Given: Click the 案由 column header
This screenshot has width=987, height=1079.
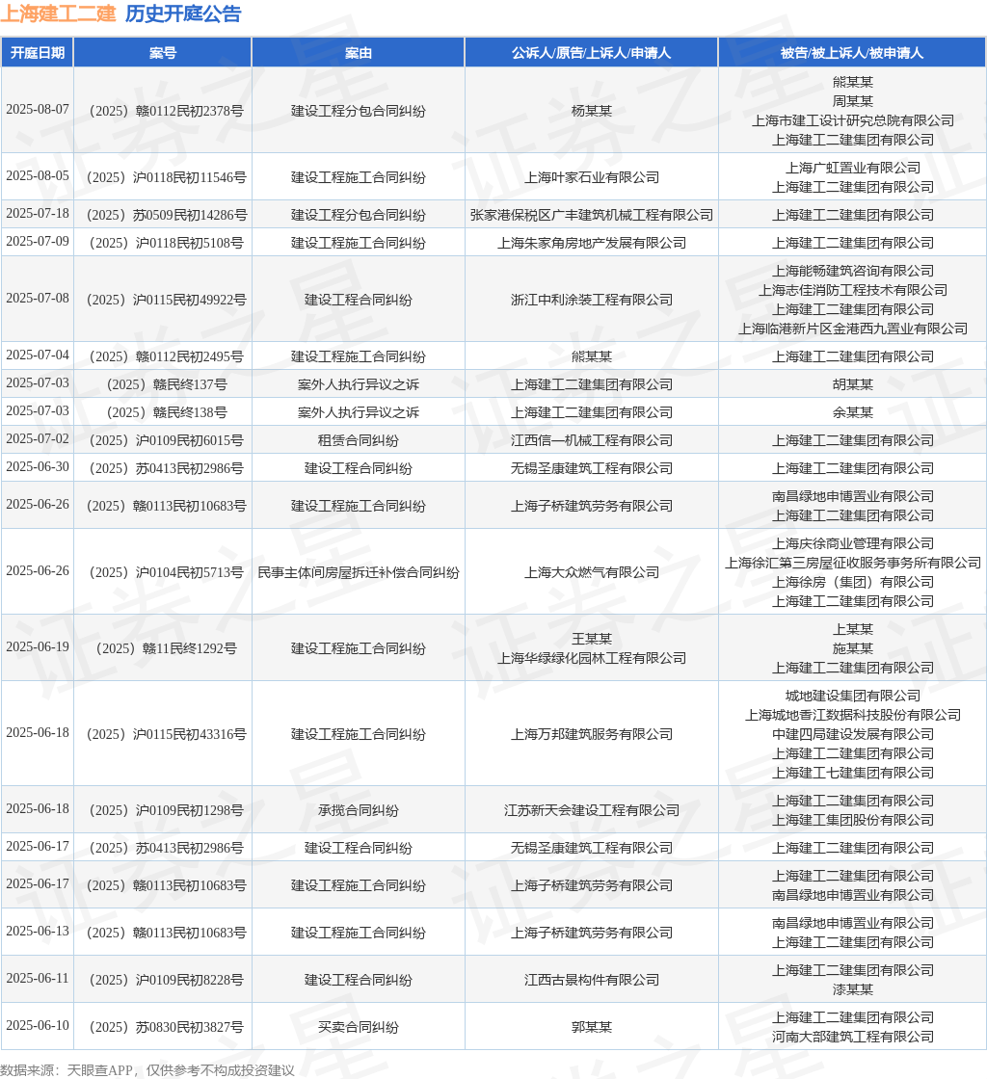Looking at the screenshot, I should click(x=358, y=53).
